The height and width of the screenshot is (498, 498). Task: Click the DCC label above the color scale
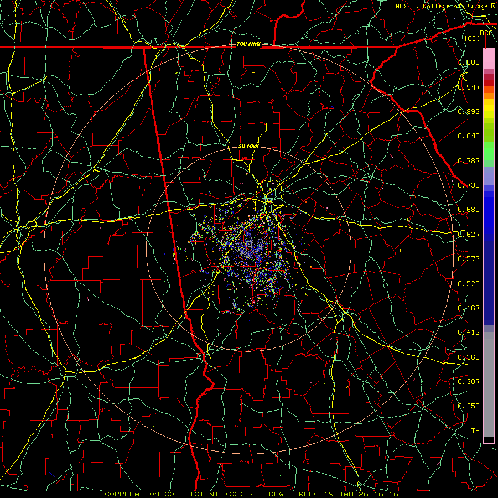pos(486,33)
